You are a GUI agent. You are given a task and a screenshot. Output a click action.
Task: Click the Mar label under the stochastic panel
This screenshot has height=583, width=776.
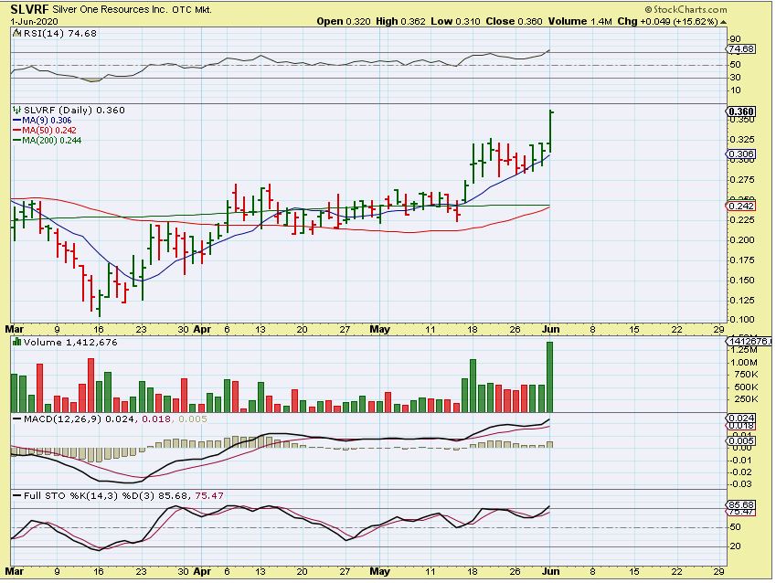(x=15, y=571)
